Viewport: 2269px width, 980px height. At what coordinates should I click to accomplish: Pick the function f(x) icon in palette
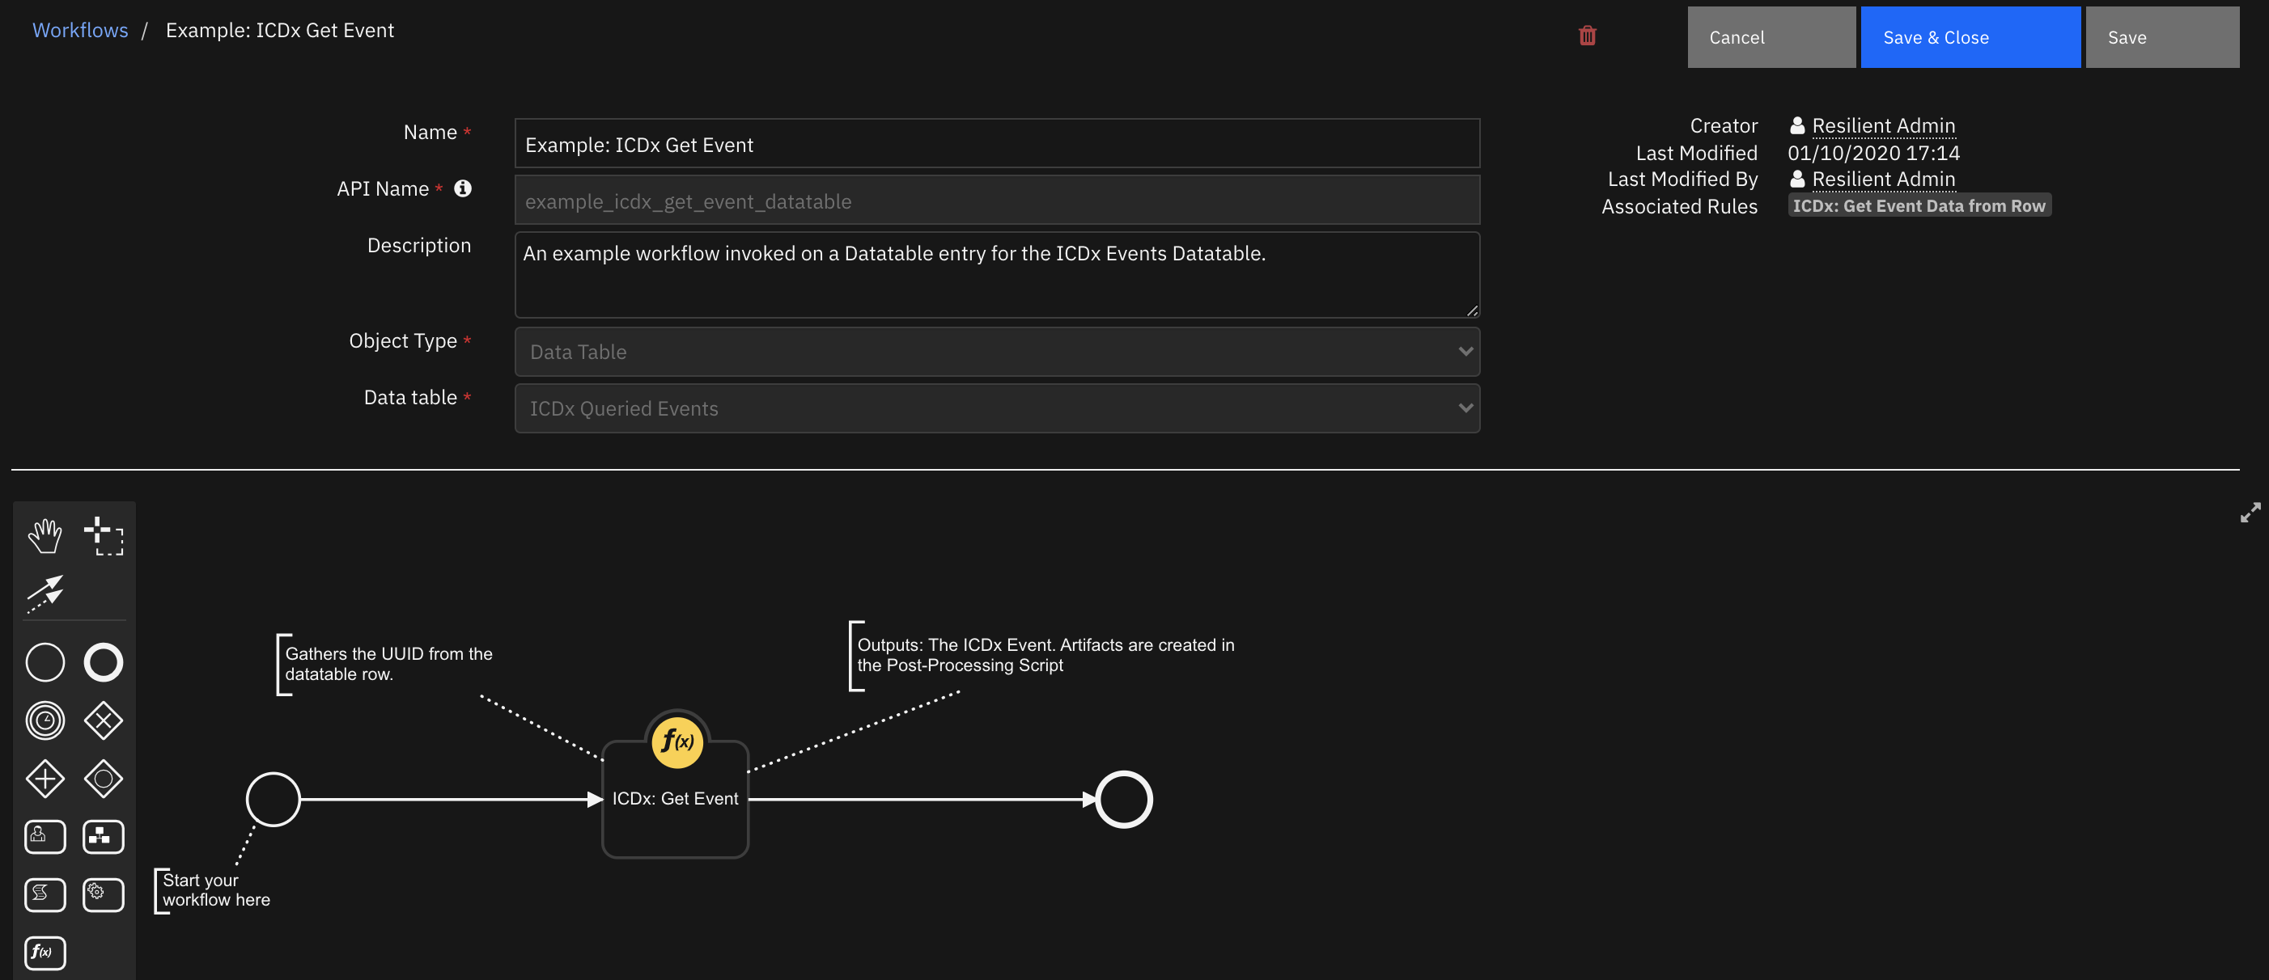pos(45,953)
